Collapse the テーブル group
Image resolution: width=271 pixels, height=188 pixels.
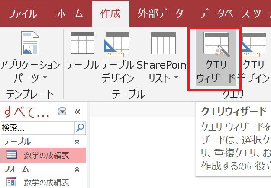(x=77, y=142)
